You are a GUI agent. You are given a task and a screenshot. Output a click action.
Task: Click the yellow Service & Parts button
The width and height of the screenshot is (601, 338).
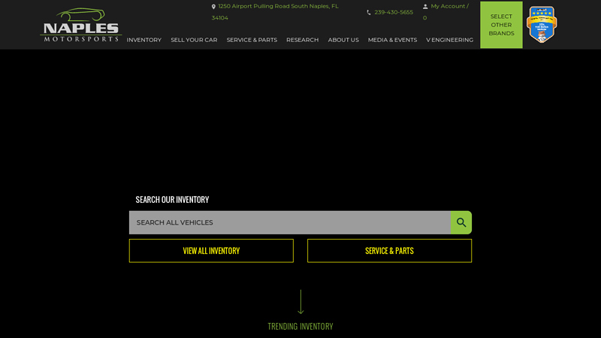tap(389, 251)
